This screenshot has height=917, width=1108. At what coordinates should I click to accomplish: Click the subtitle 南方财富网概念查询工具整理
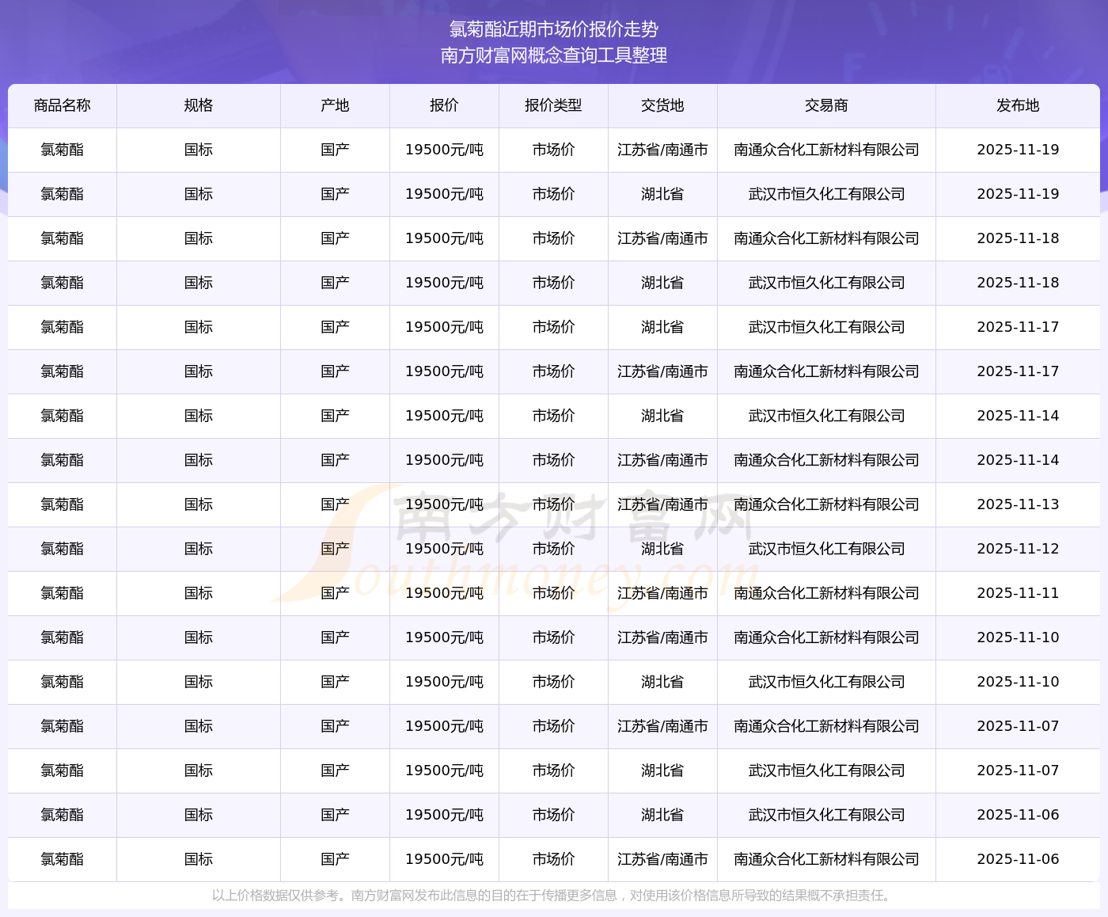[554, 55]
